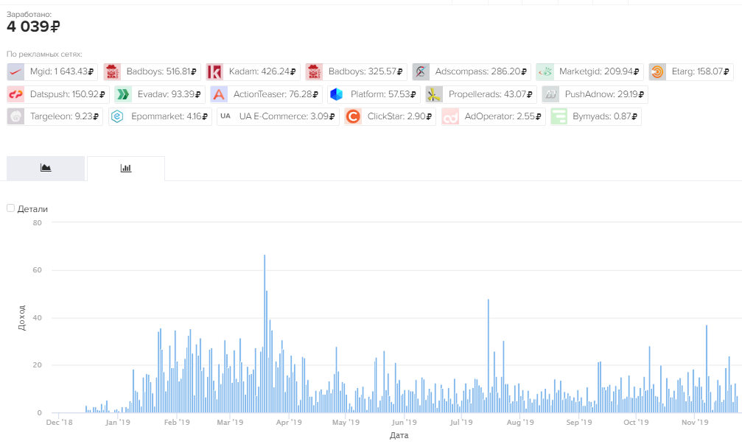Click the Mgid network logo icon
This screenshot has height=444, width=742.
point(16,71)
